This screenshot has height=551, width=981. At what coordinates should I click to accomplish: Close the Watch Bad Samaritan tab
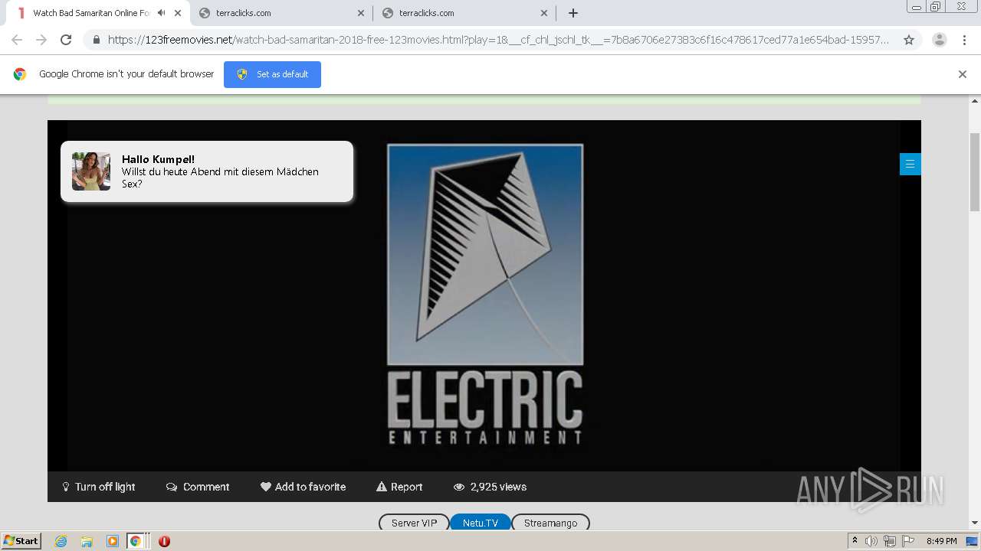pos(177,13)
